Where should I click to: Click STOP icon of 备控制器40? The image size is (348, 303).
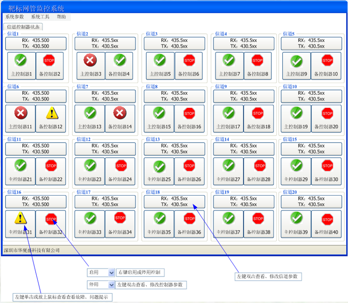(x=328, y=219)
